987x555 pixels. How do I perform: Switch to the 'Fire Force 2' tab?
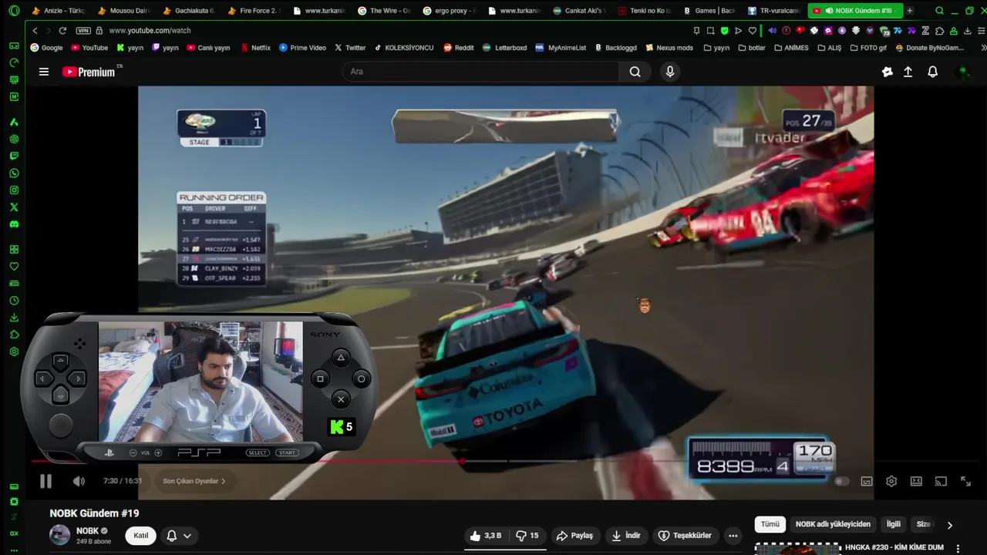tap(253, 11)
